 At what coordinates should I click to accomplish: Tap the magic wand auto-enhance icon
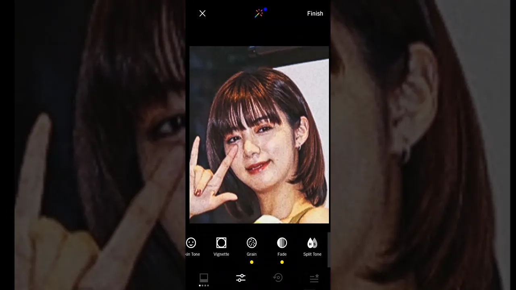(260, 13)
